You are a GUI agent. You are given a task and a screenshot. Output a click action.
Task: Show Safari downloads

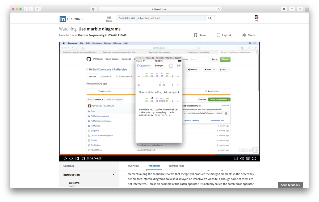[284, 9]
